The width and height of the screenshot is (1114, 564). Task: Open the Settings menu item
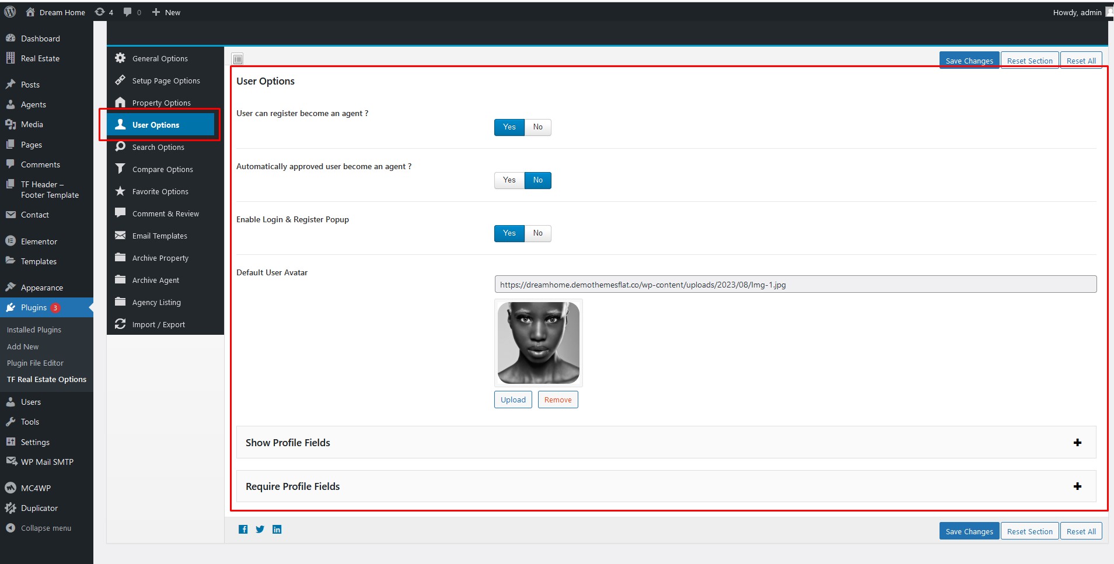pos(35,442)
